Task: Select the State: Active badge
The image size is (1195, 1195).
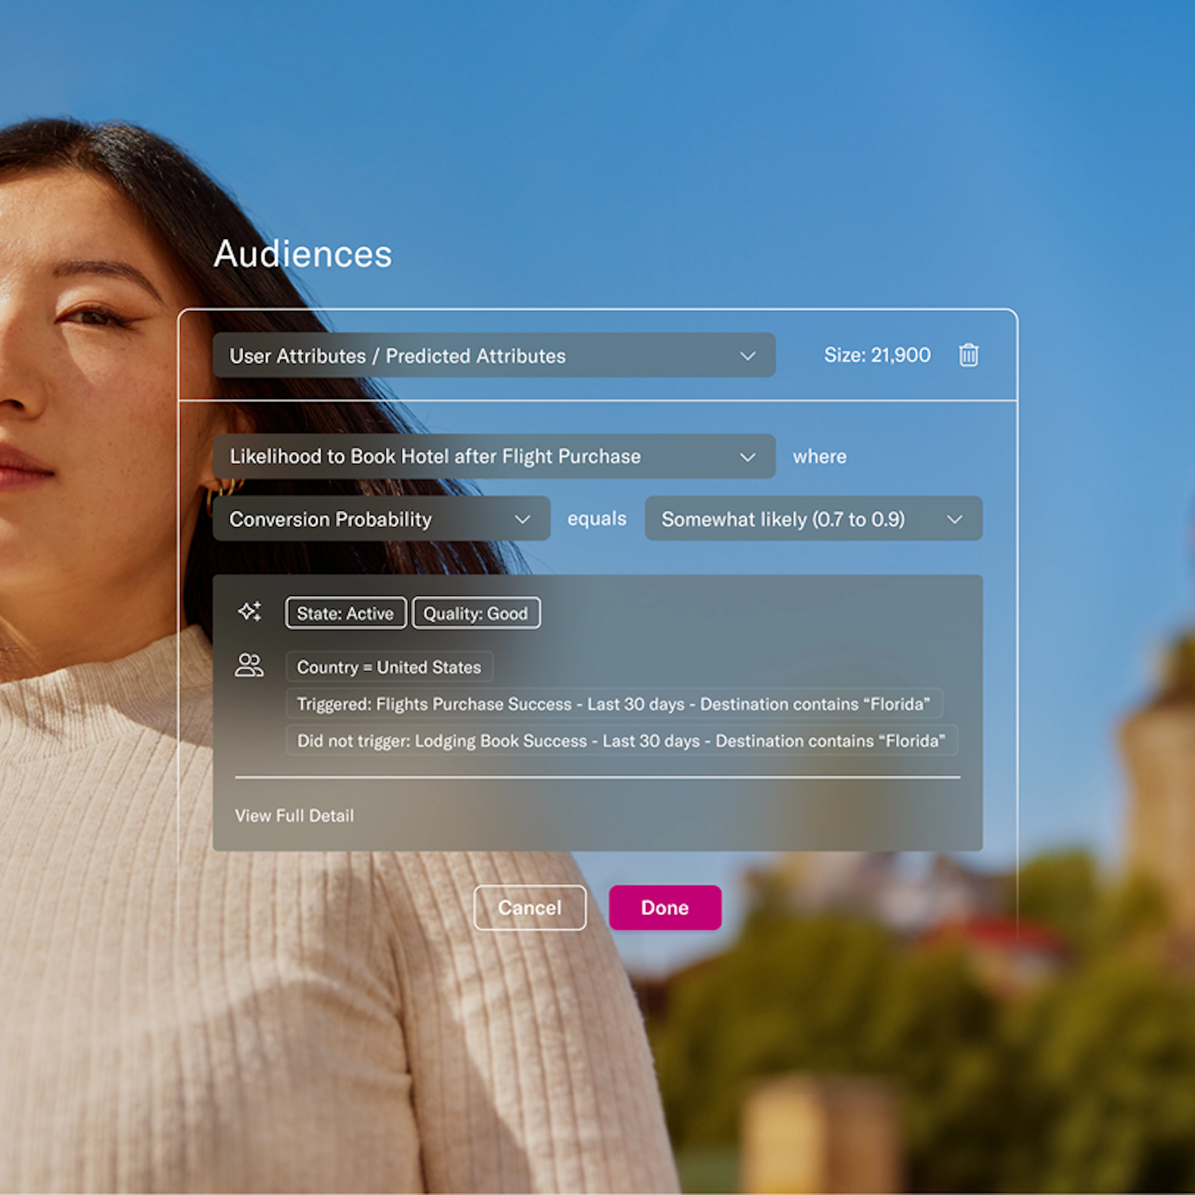Action: tap(346, 613)
